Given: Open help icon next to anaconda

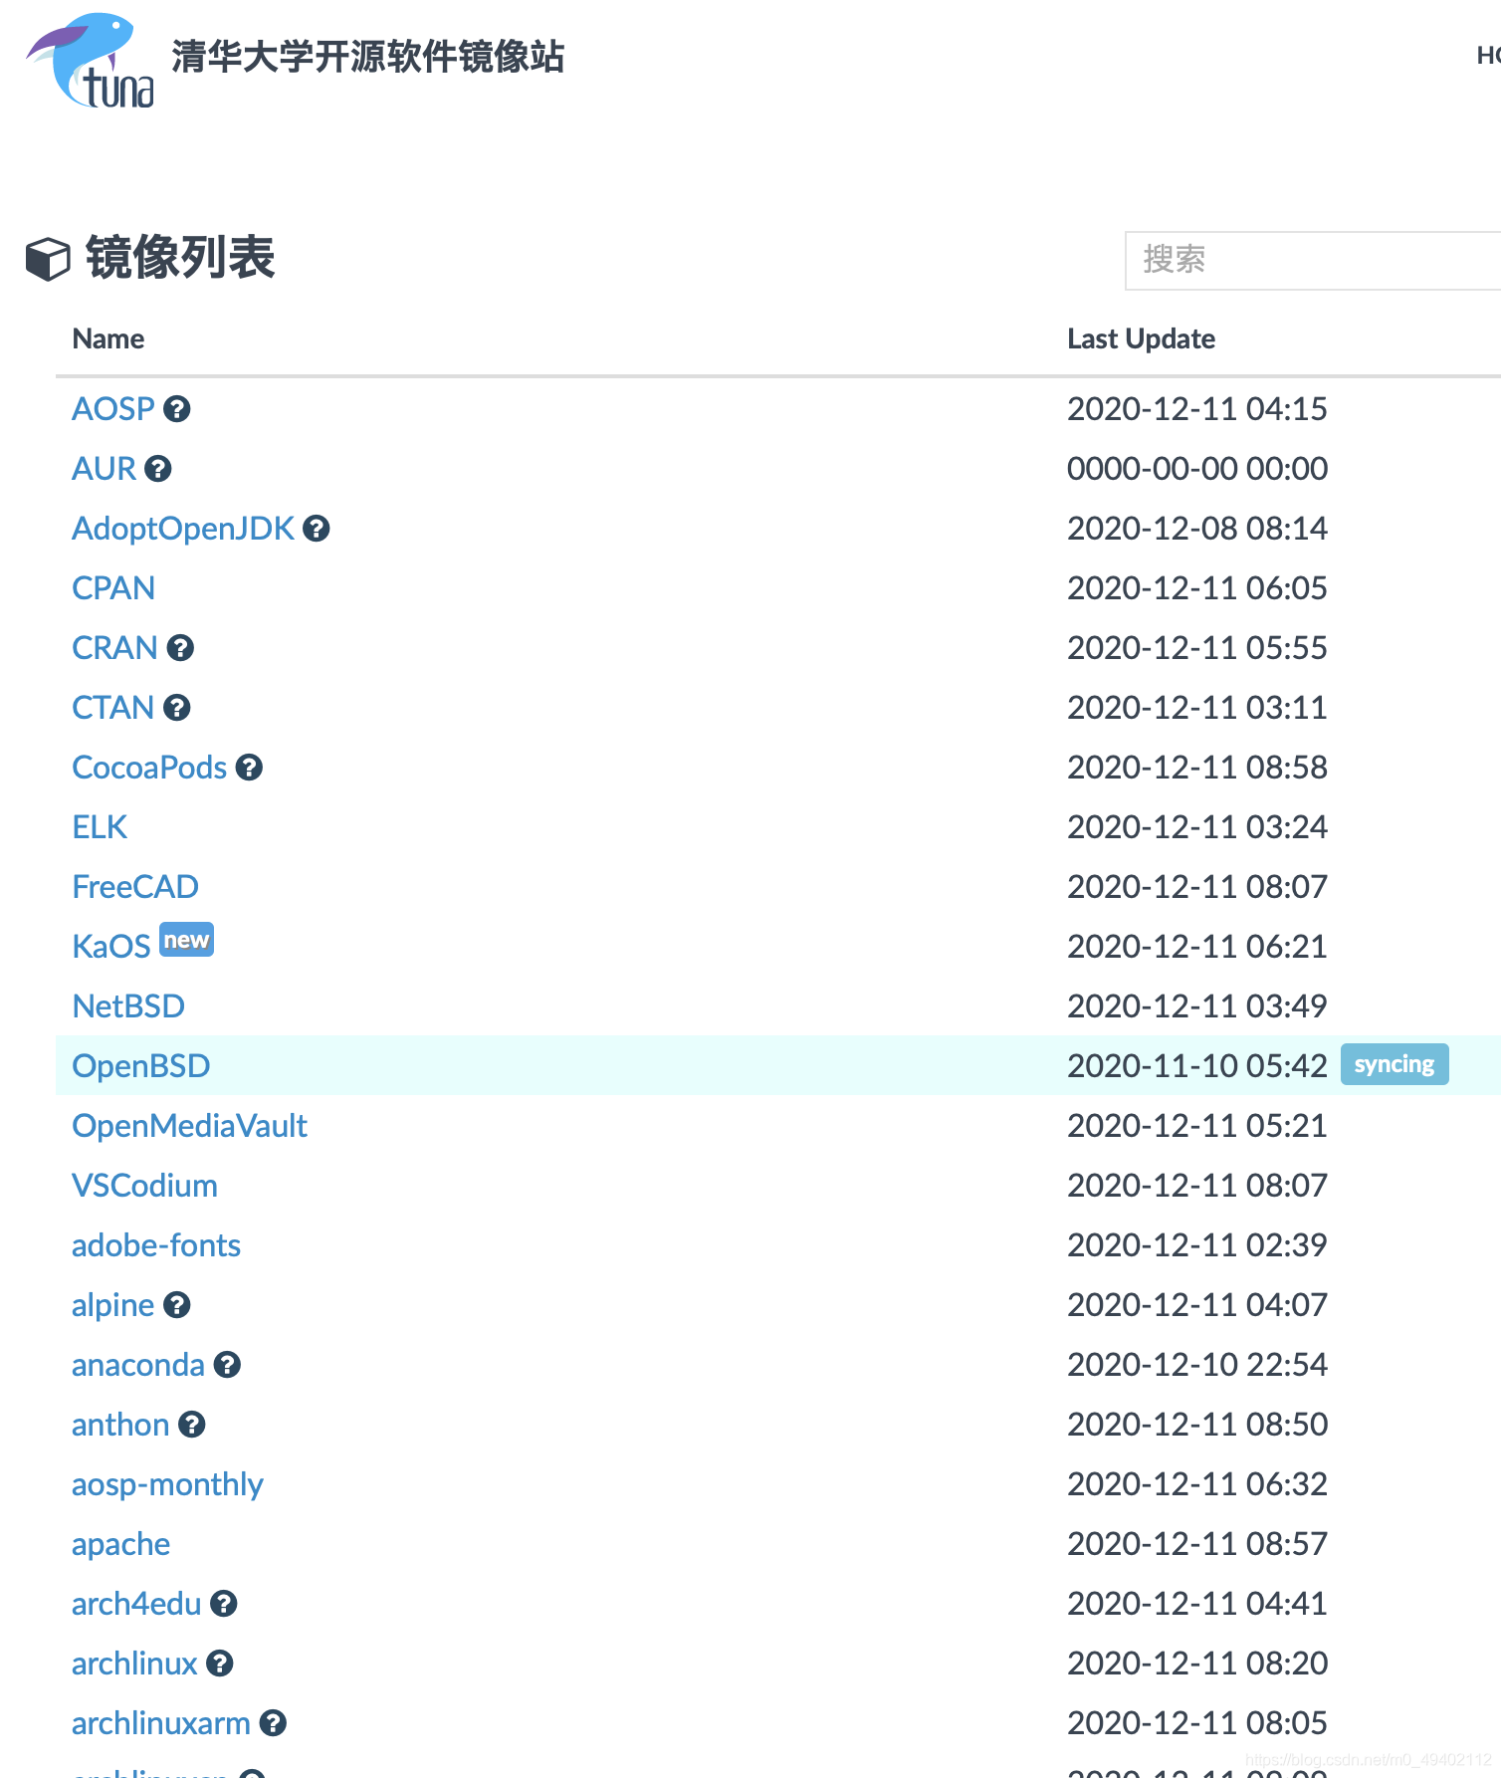Looking at the screenshot, I should [x=227, y=1365].
